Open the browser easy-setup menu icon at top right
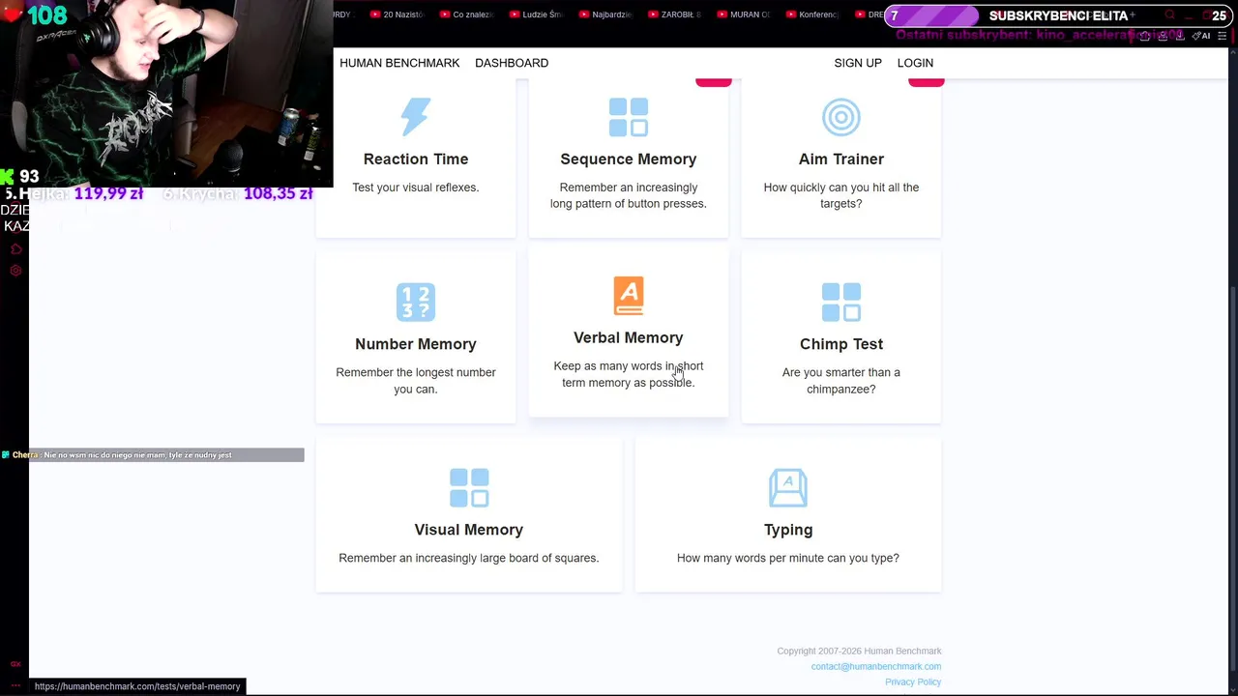This screenshot has width=1238, height=696. (x=1223, y=36)
